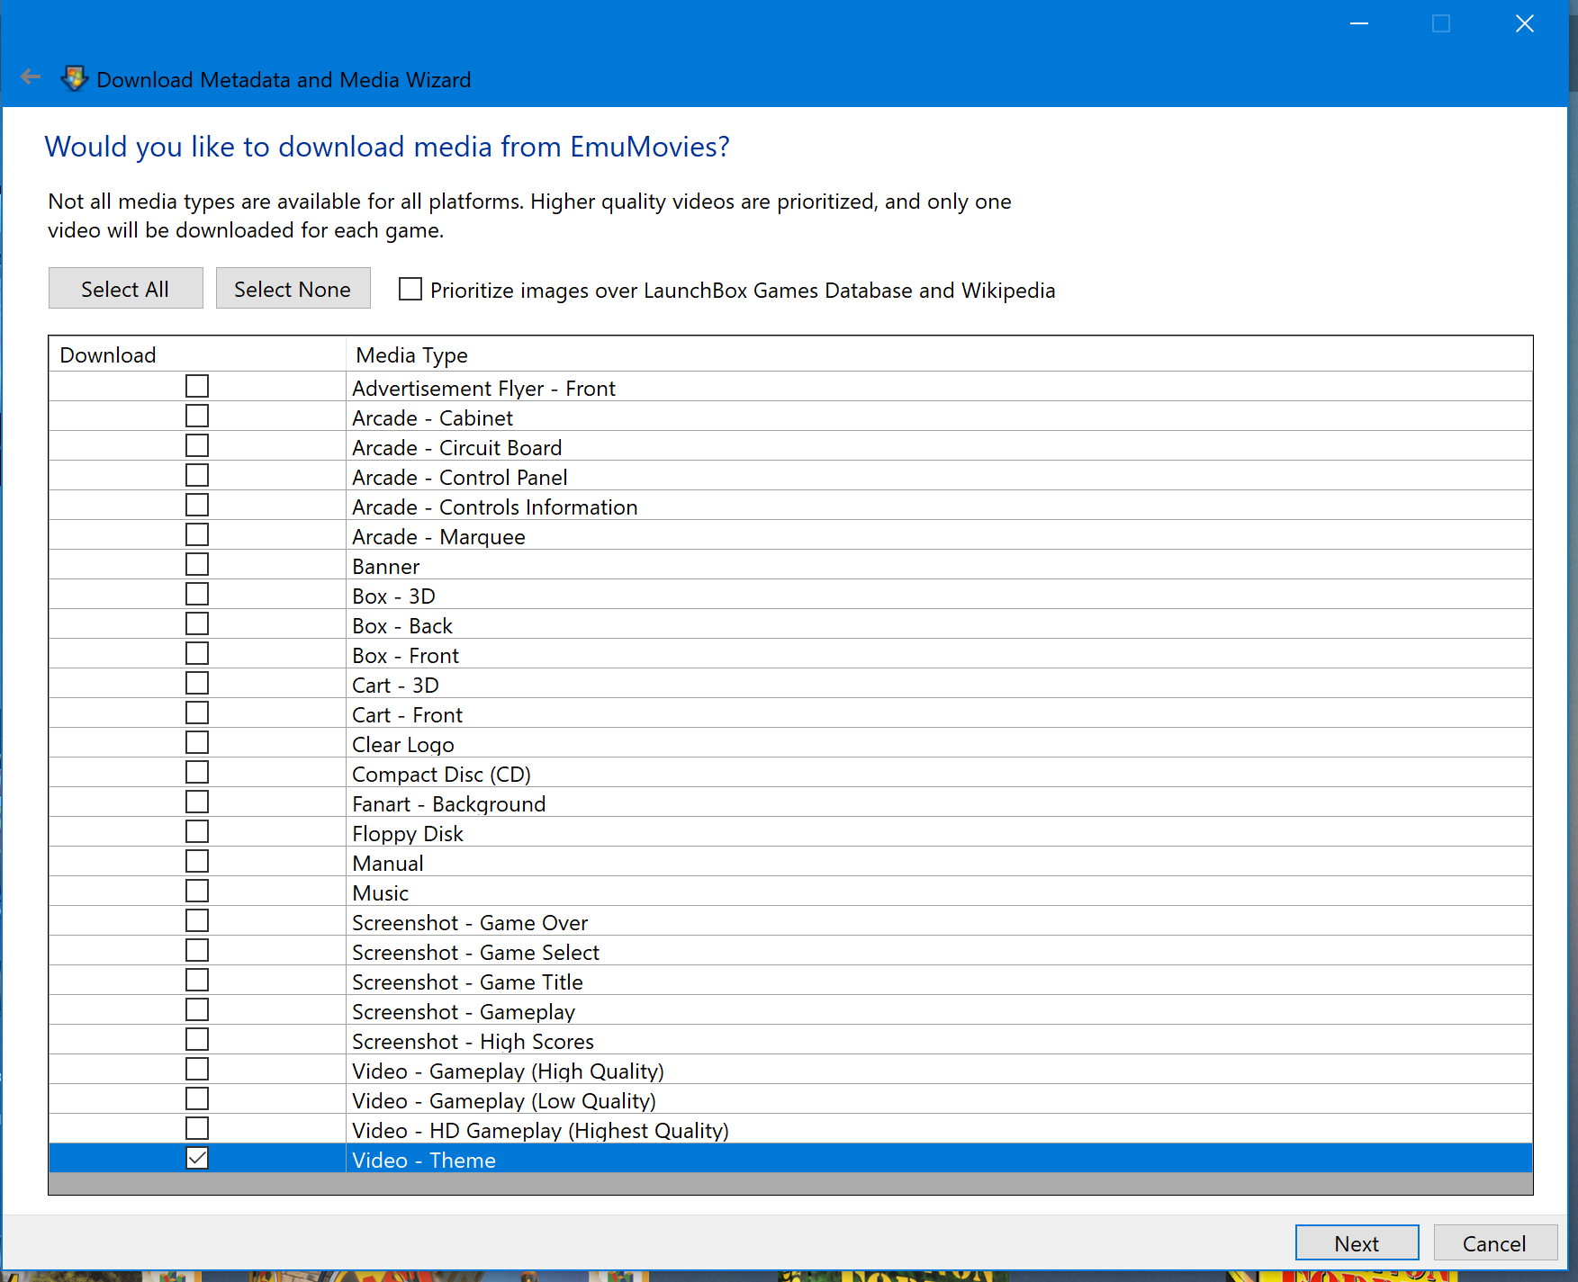Check Screenshot - Game Select checkbox

[x=197, y=950]
